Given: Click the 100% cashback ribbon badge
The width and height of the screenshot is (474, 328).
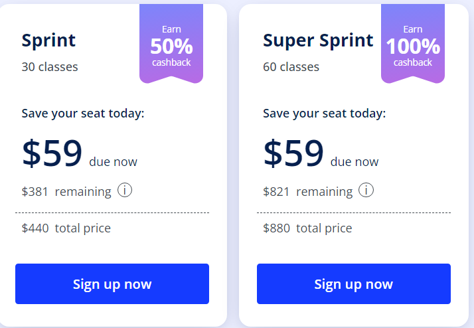Looking at the screenshot, I should [x=413, y=43].
